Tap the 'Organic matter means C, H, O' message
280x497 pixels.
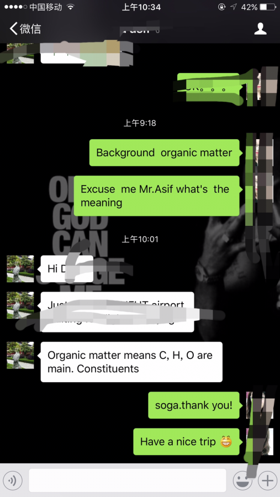[x=131, y=362]
